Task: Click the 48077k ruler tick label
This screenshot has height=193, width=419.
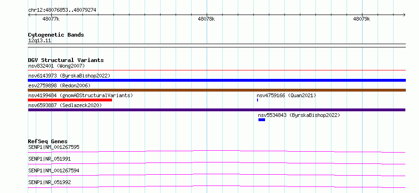Action: click(51, 19)
